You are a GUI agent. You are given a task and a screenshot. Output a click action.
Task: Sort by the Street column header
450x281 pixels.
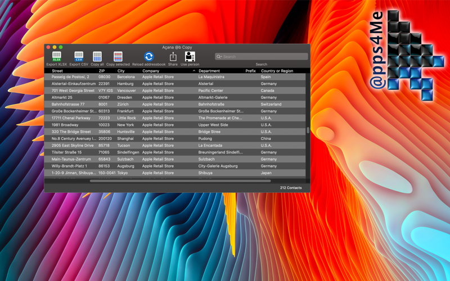57,71
